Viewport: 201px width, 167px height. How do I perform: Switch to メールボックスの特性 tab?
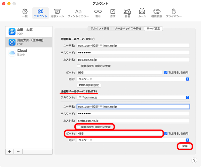click(128, 29)
